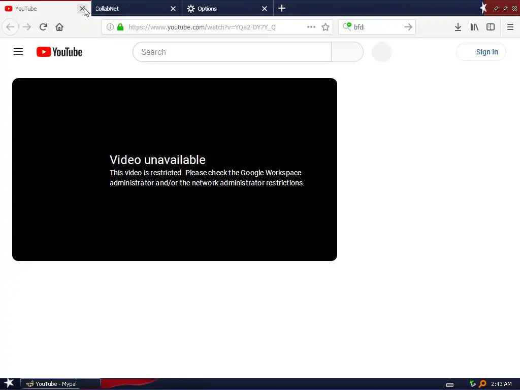Close the CollabNet tab
520x390 pixels.
(x=173, y=9)
